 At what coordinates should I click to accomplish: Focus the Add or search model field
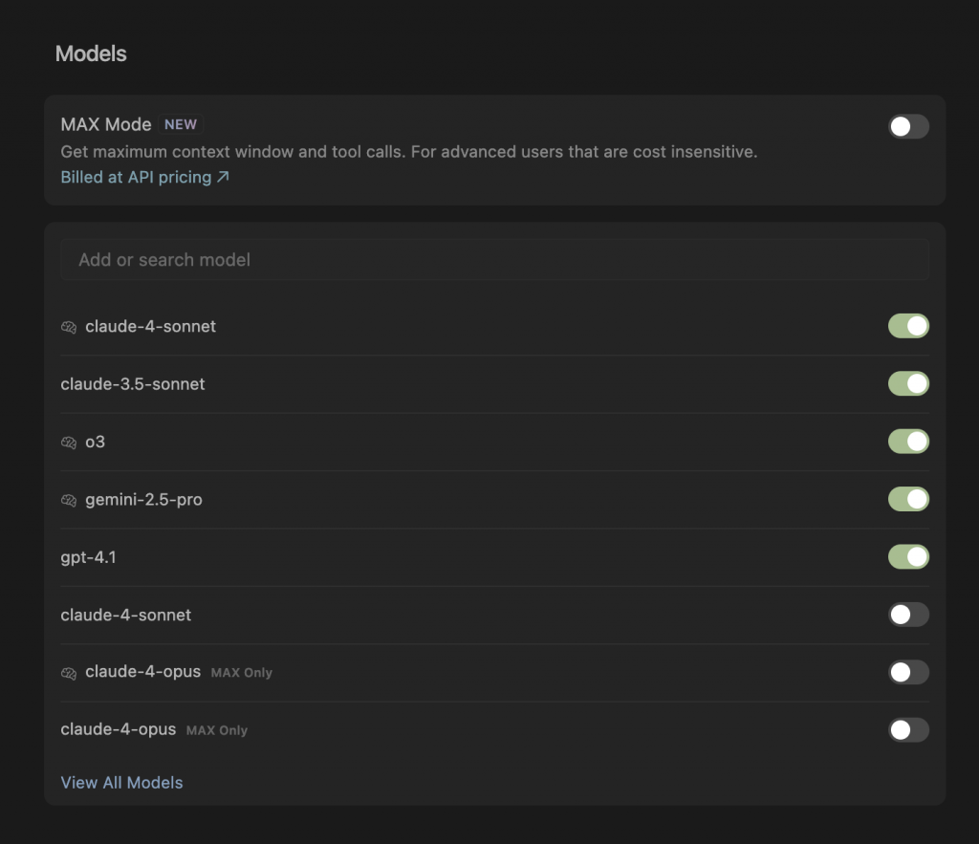[494, 260]
